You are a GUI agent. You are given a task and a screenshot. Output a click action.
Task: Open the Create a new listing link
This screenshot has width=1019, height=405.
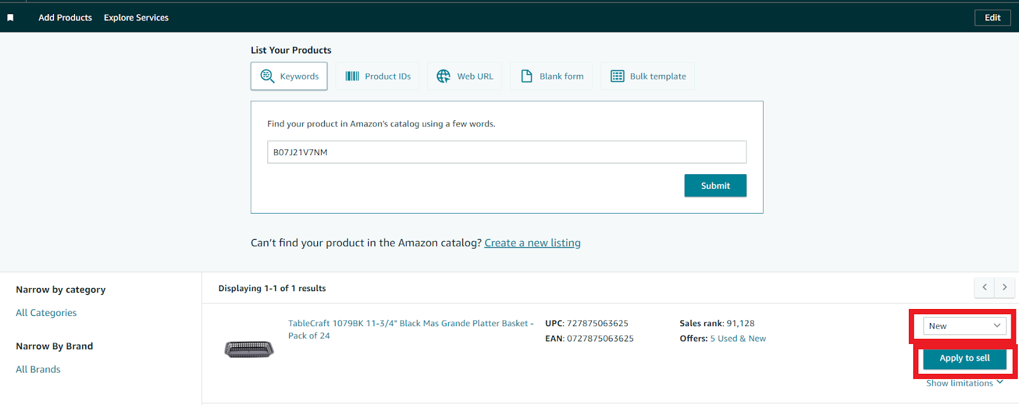tap(532, 243)
